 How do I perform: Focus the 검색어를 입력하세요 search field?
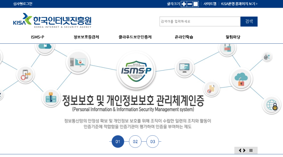pos(200,21)
